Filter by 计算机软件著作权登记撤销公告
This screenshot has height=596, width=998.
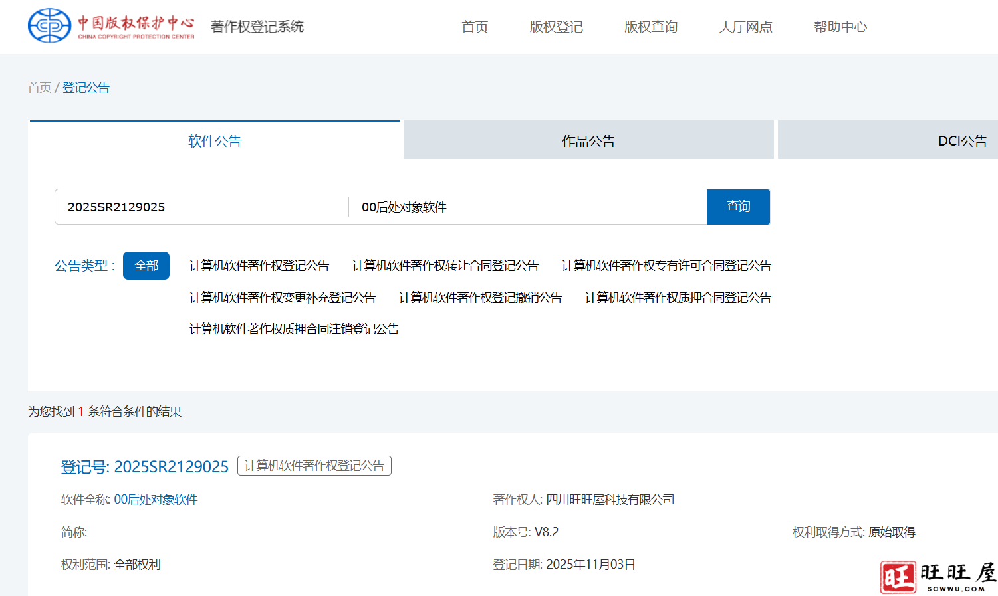(480, 298)
